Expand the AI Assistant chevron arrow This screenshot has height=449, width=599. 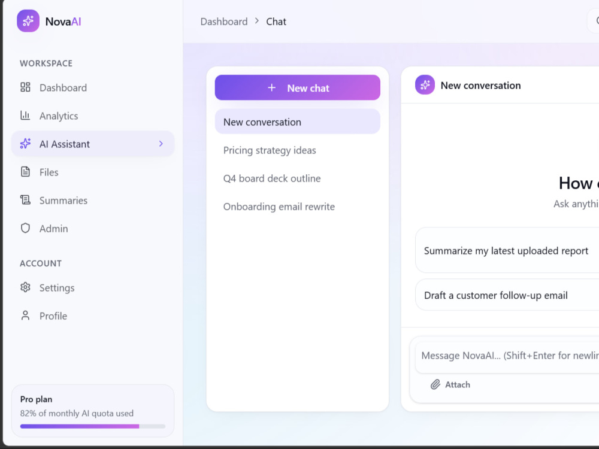click(x=161, y=144)
